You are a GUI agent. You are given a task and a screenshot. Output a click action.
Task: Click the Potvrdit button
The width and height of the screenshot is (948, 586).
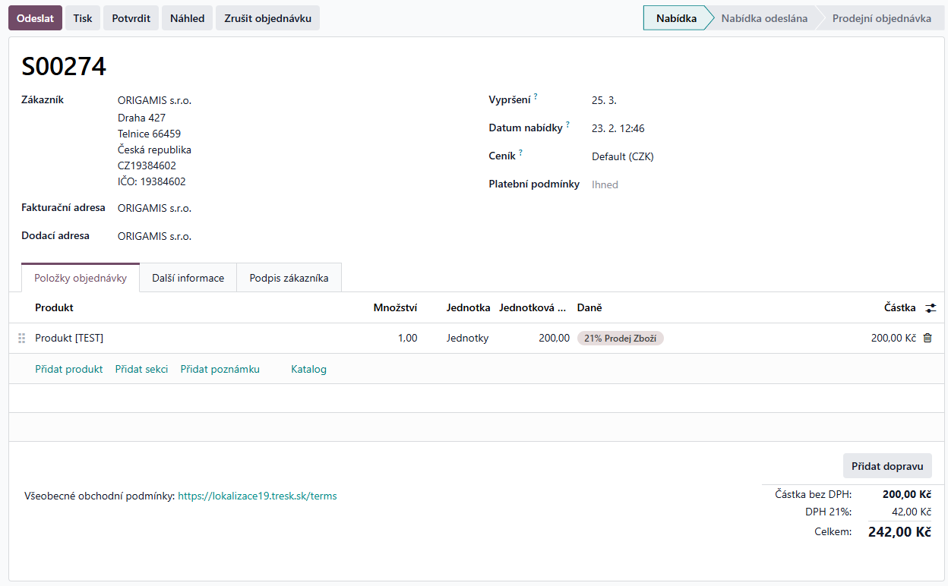131,18
